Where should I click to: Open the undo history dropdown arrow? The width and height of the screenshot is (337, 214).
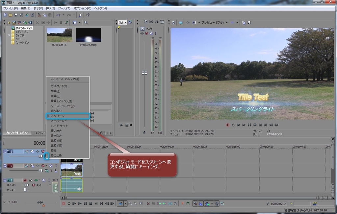(x=64, y=15)
